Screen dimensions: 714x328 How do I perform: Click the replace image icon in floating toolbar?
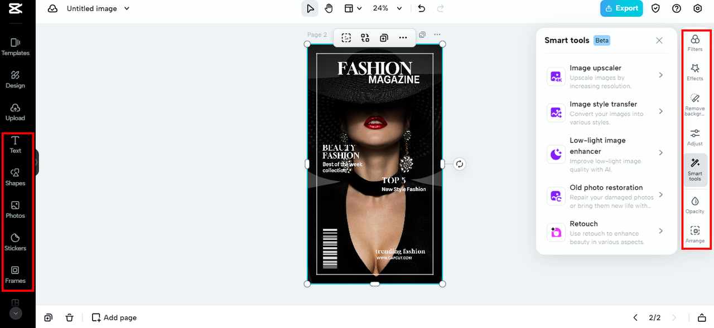(365, 38)
